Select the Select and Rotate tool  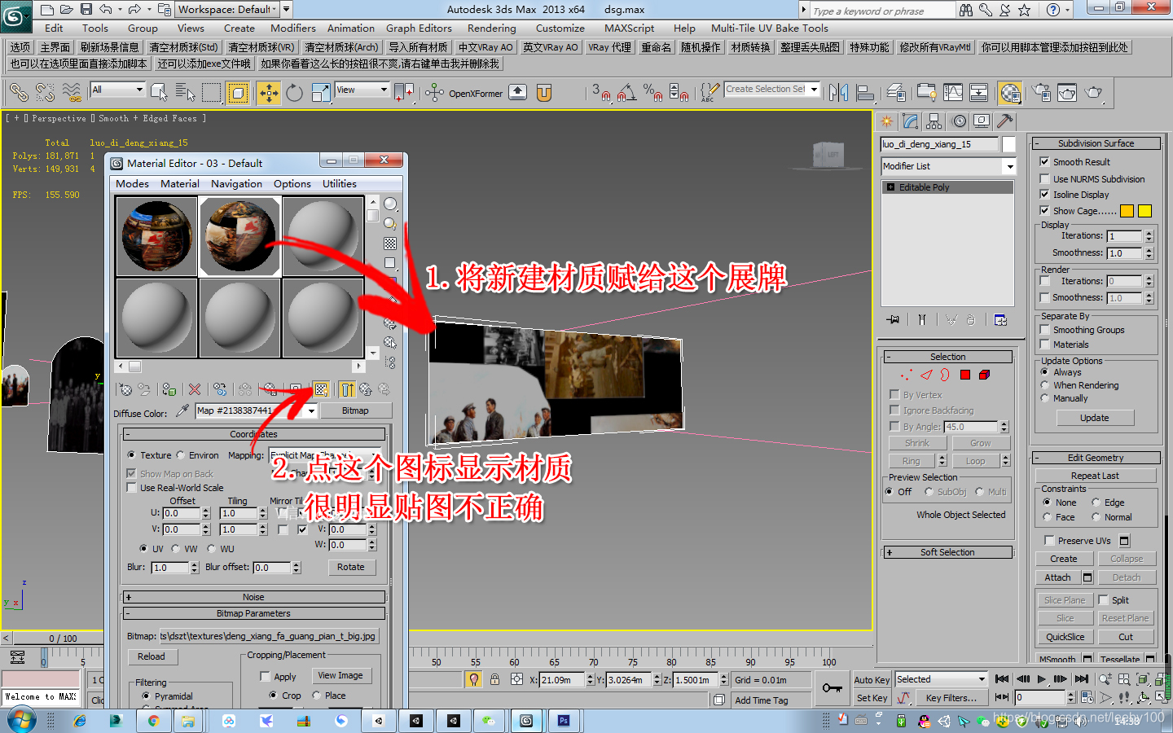[295, 93]
